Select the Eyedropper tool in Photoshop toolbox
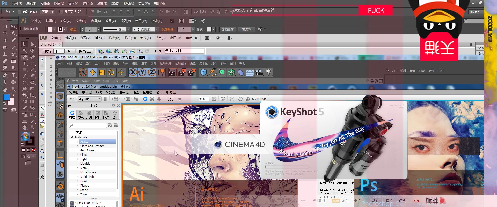Image resolution: width=497 pixels, height=207 pixels. pyautogui.click(x=13, y=40)
